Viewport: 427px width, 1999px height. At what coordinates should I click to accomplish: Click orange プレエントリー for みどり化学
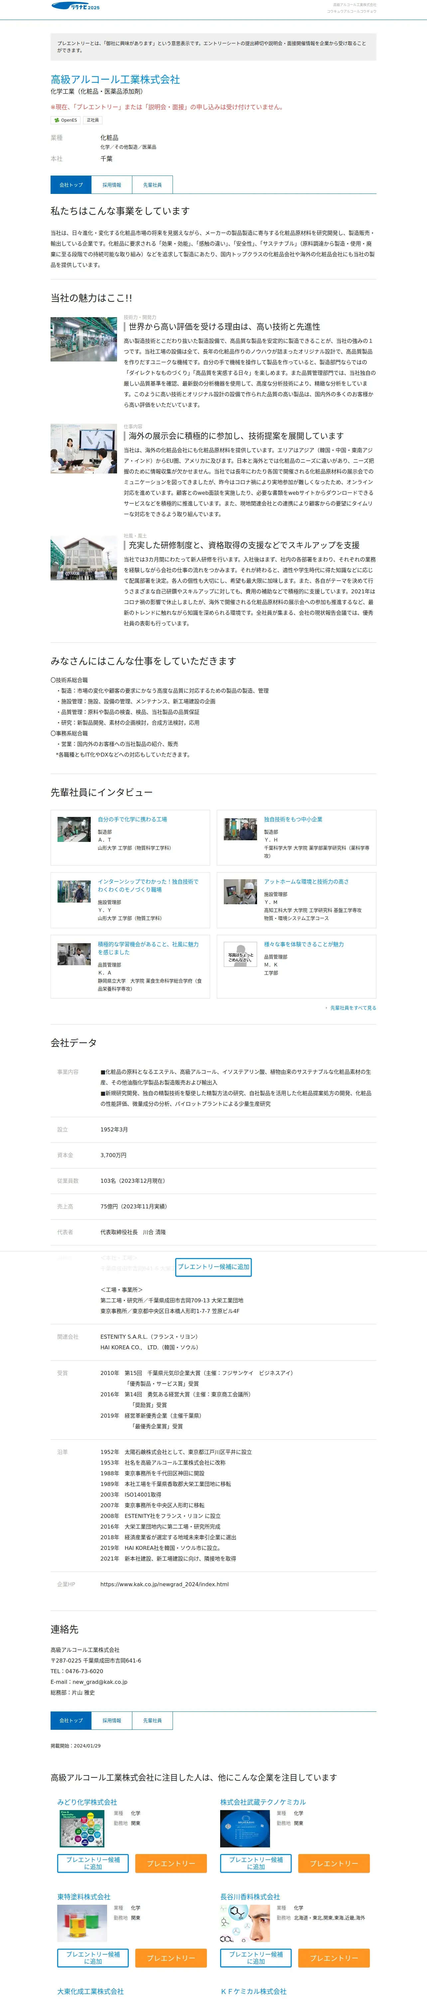click(x=171, y=1862)
